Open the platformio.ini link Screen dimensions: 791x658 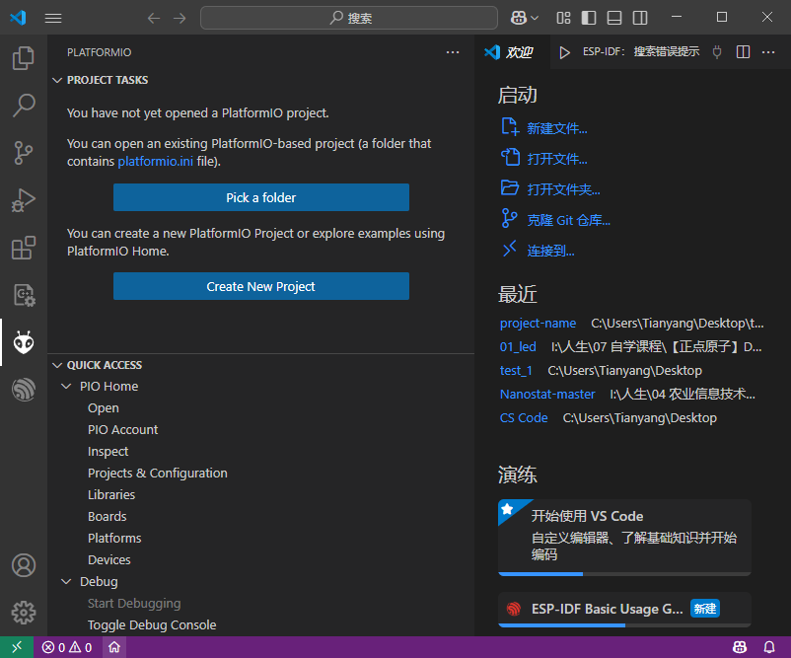click(156, 162)
